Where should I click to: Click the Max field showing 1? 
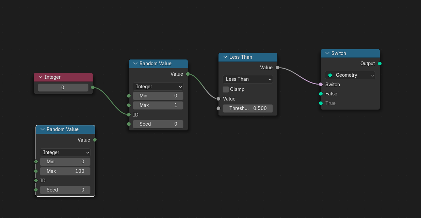pyautogui.click(x=158, y=105)
